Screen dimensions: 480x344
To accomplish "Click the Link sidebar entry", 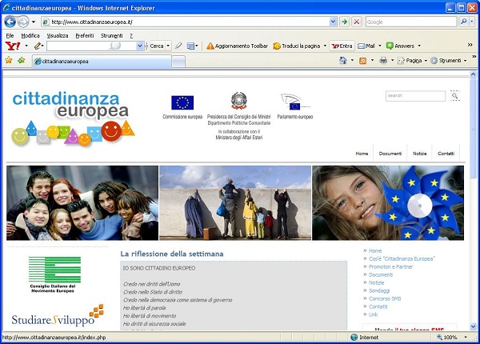I will (x=373, y=314).
